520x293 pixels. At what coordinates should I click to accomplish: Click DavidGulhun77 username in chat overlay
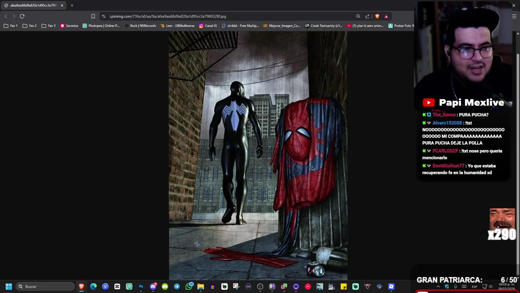448,166
